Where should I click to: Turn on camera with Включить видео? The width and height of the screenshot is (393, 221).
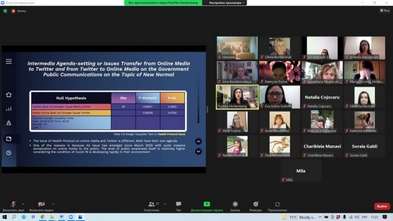point(41,206)
